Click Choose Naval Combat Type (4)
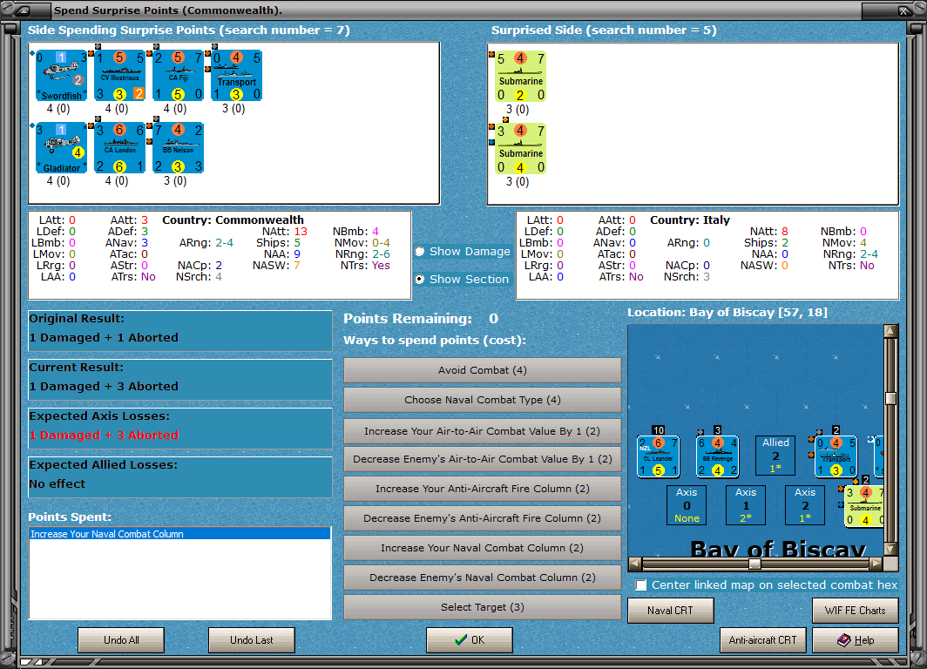The image size is (927, 669). click(483, 400)
